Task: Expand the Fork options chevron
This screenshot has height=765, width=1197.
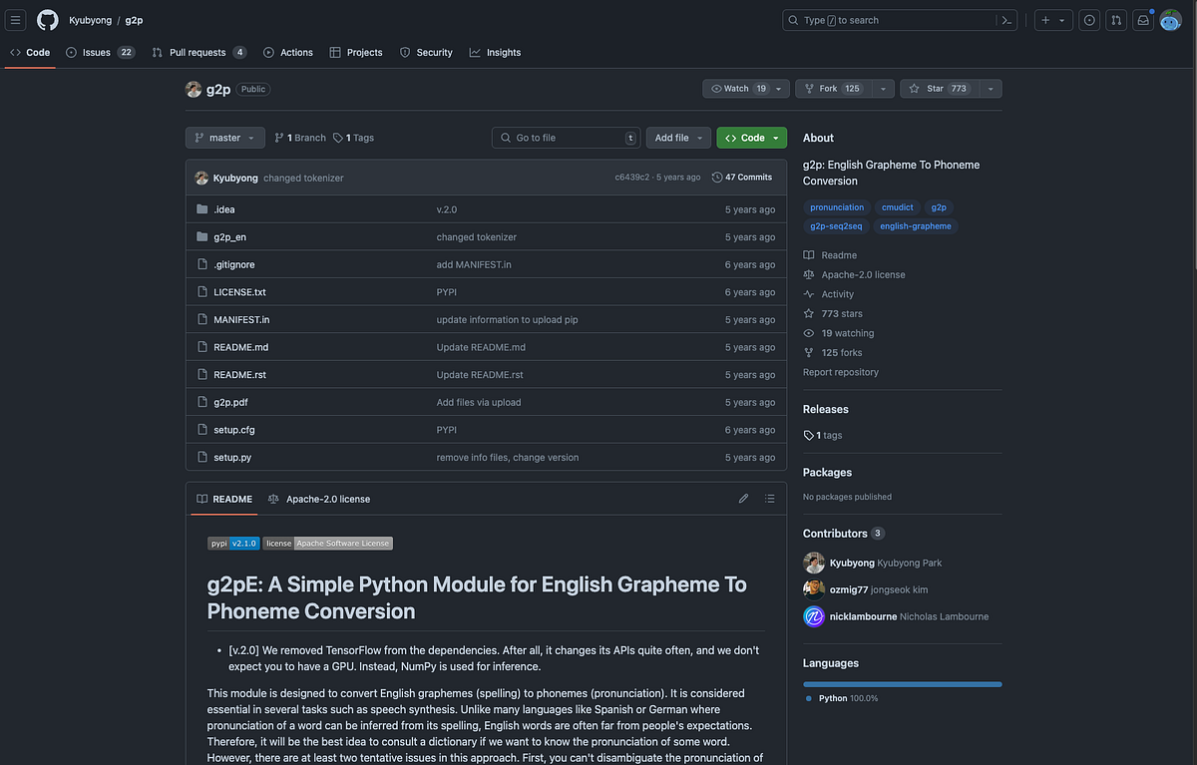Action: 882,88
